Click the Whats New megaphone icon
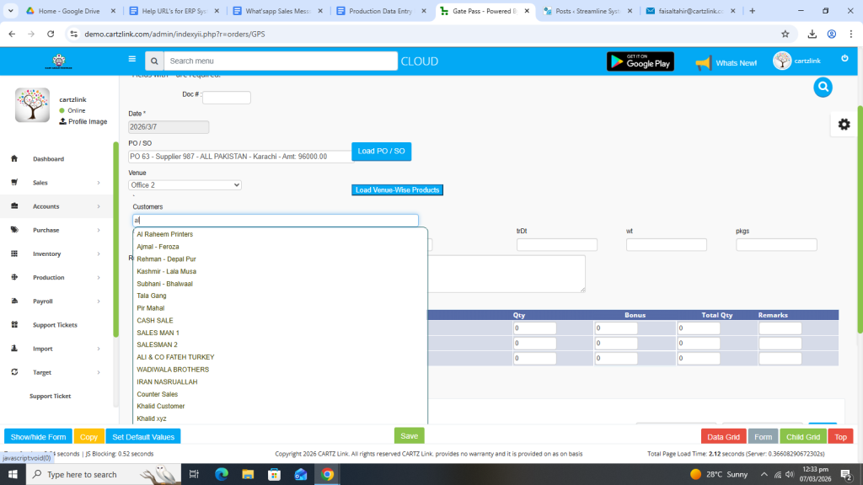Image resolution: width=863 pixels, height=485 pixels. [x=703, y=62]
